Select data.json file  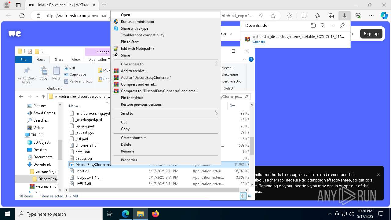[x=82, y=152]
